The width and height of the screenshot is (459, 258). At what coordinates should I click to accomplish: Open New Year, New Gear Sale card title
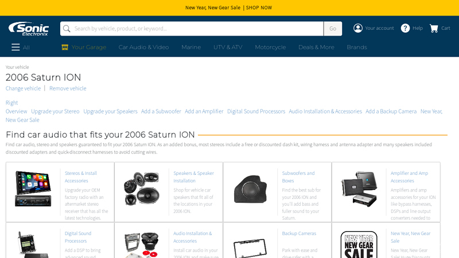pos(410,237)
